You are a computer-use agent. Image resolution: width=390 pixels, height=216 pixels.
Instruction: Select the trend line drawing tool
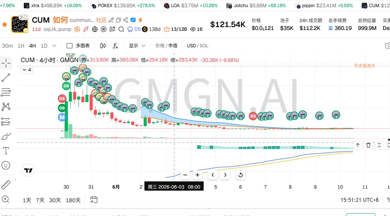click(6, 78)
